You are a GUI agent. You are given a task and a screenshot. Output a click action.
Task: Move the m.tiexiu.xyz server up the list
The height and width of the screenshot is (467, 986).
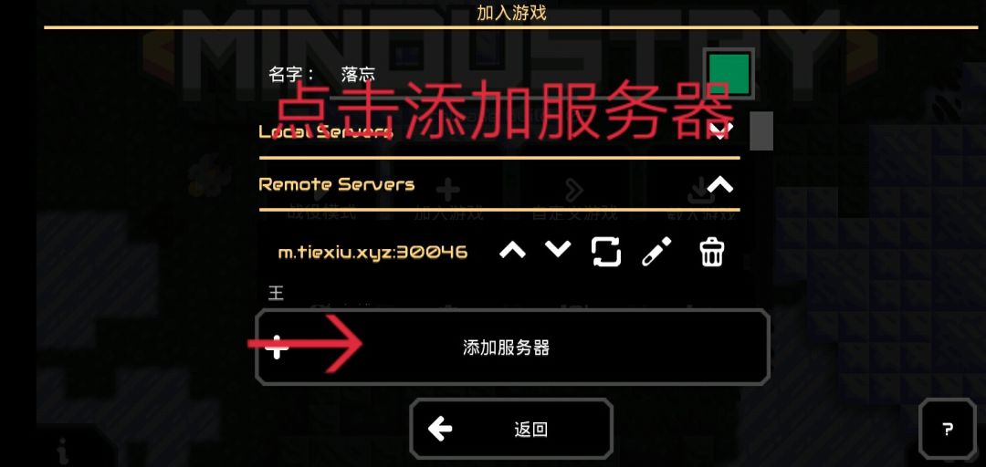[x=512, y=251]
